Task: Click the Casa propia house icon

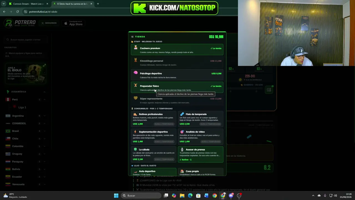Action: click(182, 171)
